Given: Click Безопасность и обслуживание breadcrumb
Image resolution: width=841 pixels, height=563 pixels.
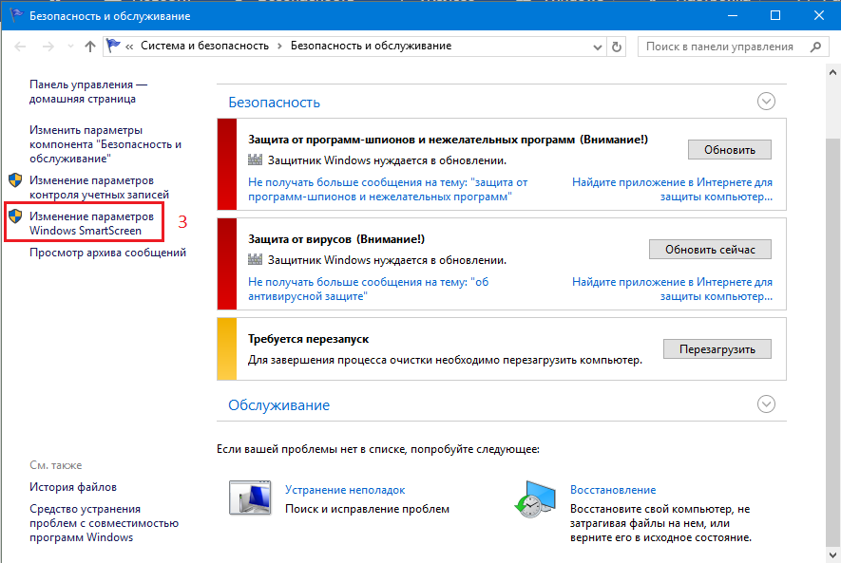Looking at the screenshot, I should tap(372, 47).
